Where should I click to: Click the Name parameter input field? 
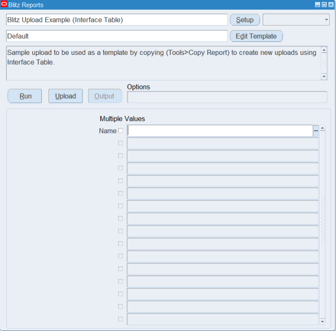pos(220,130)
